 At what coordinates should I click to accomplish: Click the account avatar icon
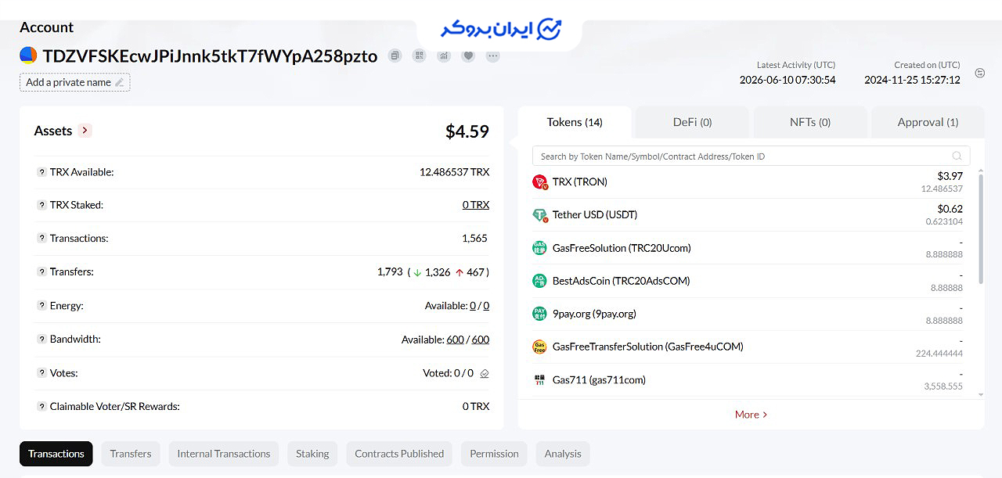tap(28, 56)
